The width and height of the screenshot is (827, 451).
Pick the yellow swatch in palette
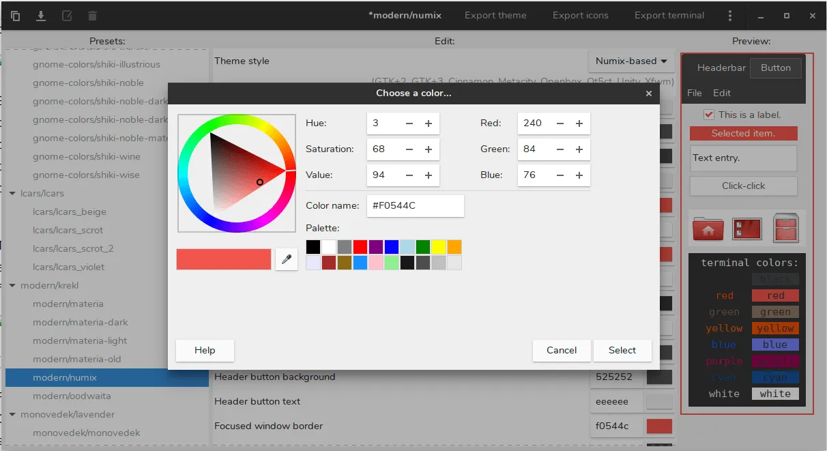(x=438, y=247)
